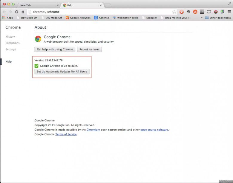Viewport: 233px width, 183px height.
Task: Open the Apps shortcut in bookmarks bar
Action: point(7,18)
